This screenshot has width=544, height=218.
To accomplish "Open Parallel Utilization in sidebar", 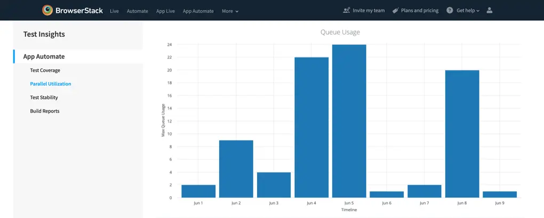I will pos(51,84).
